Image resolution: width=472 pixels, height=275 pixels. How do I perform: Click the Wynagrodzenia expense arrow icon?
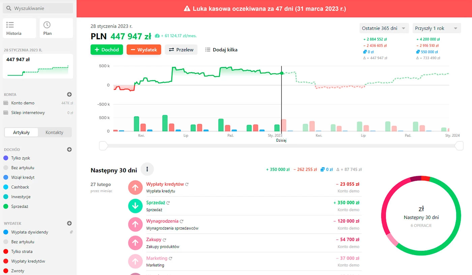coord(136,225)
